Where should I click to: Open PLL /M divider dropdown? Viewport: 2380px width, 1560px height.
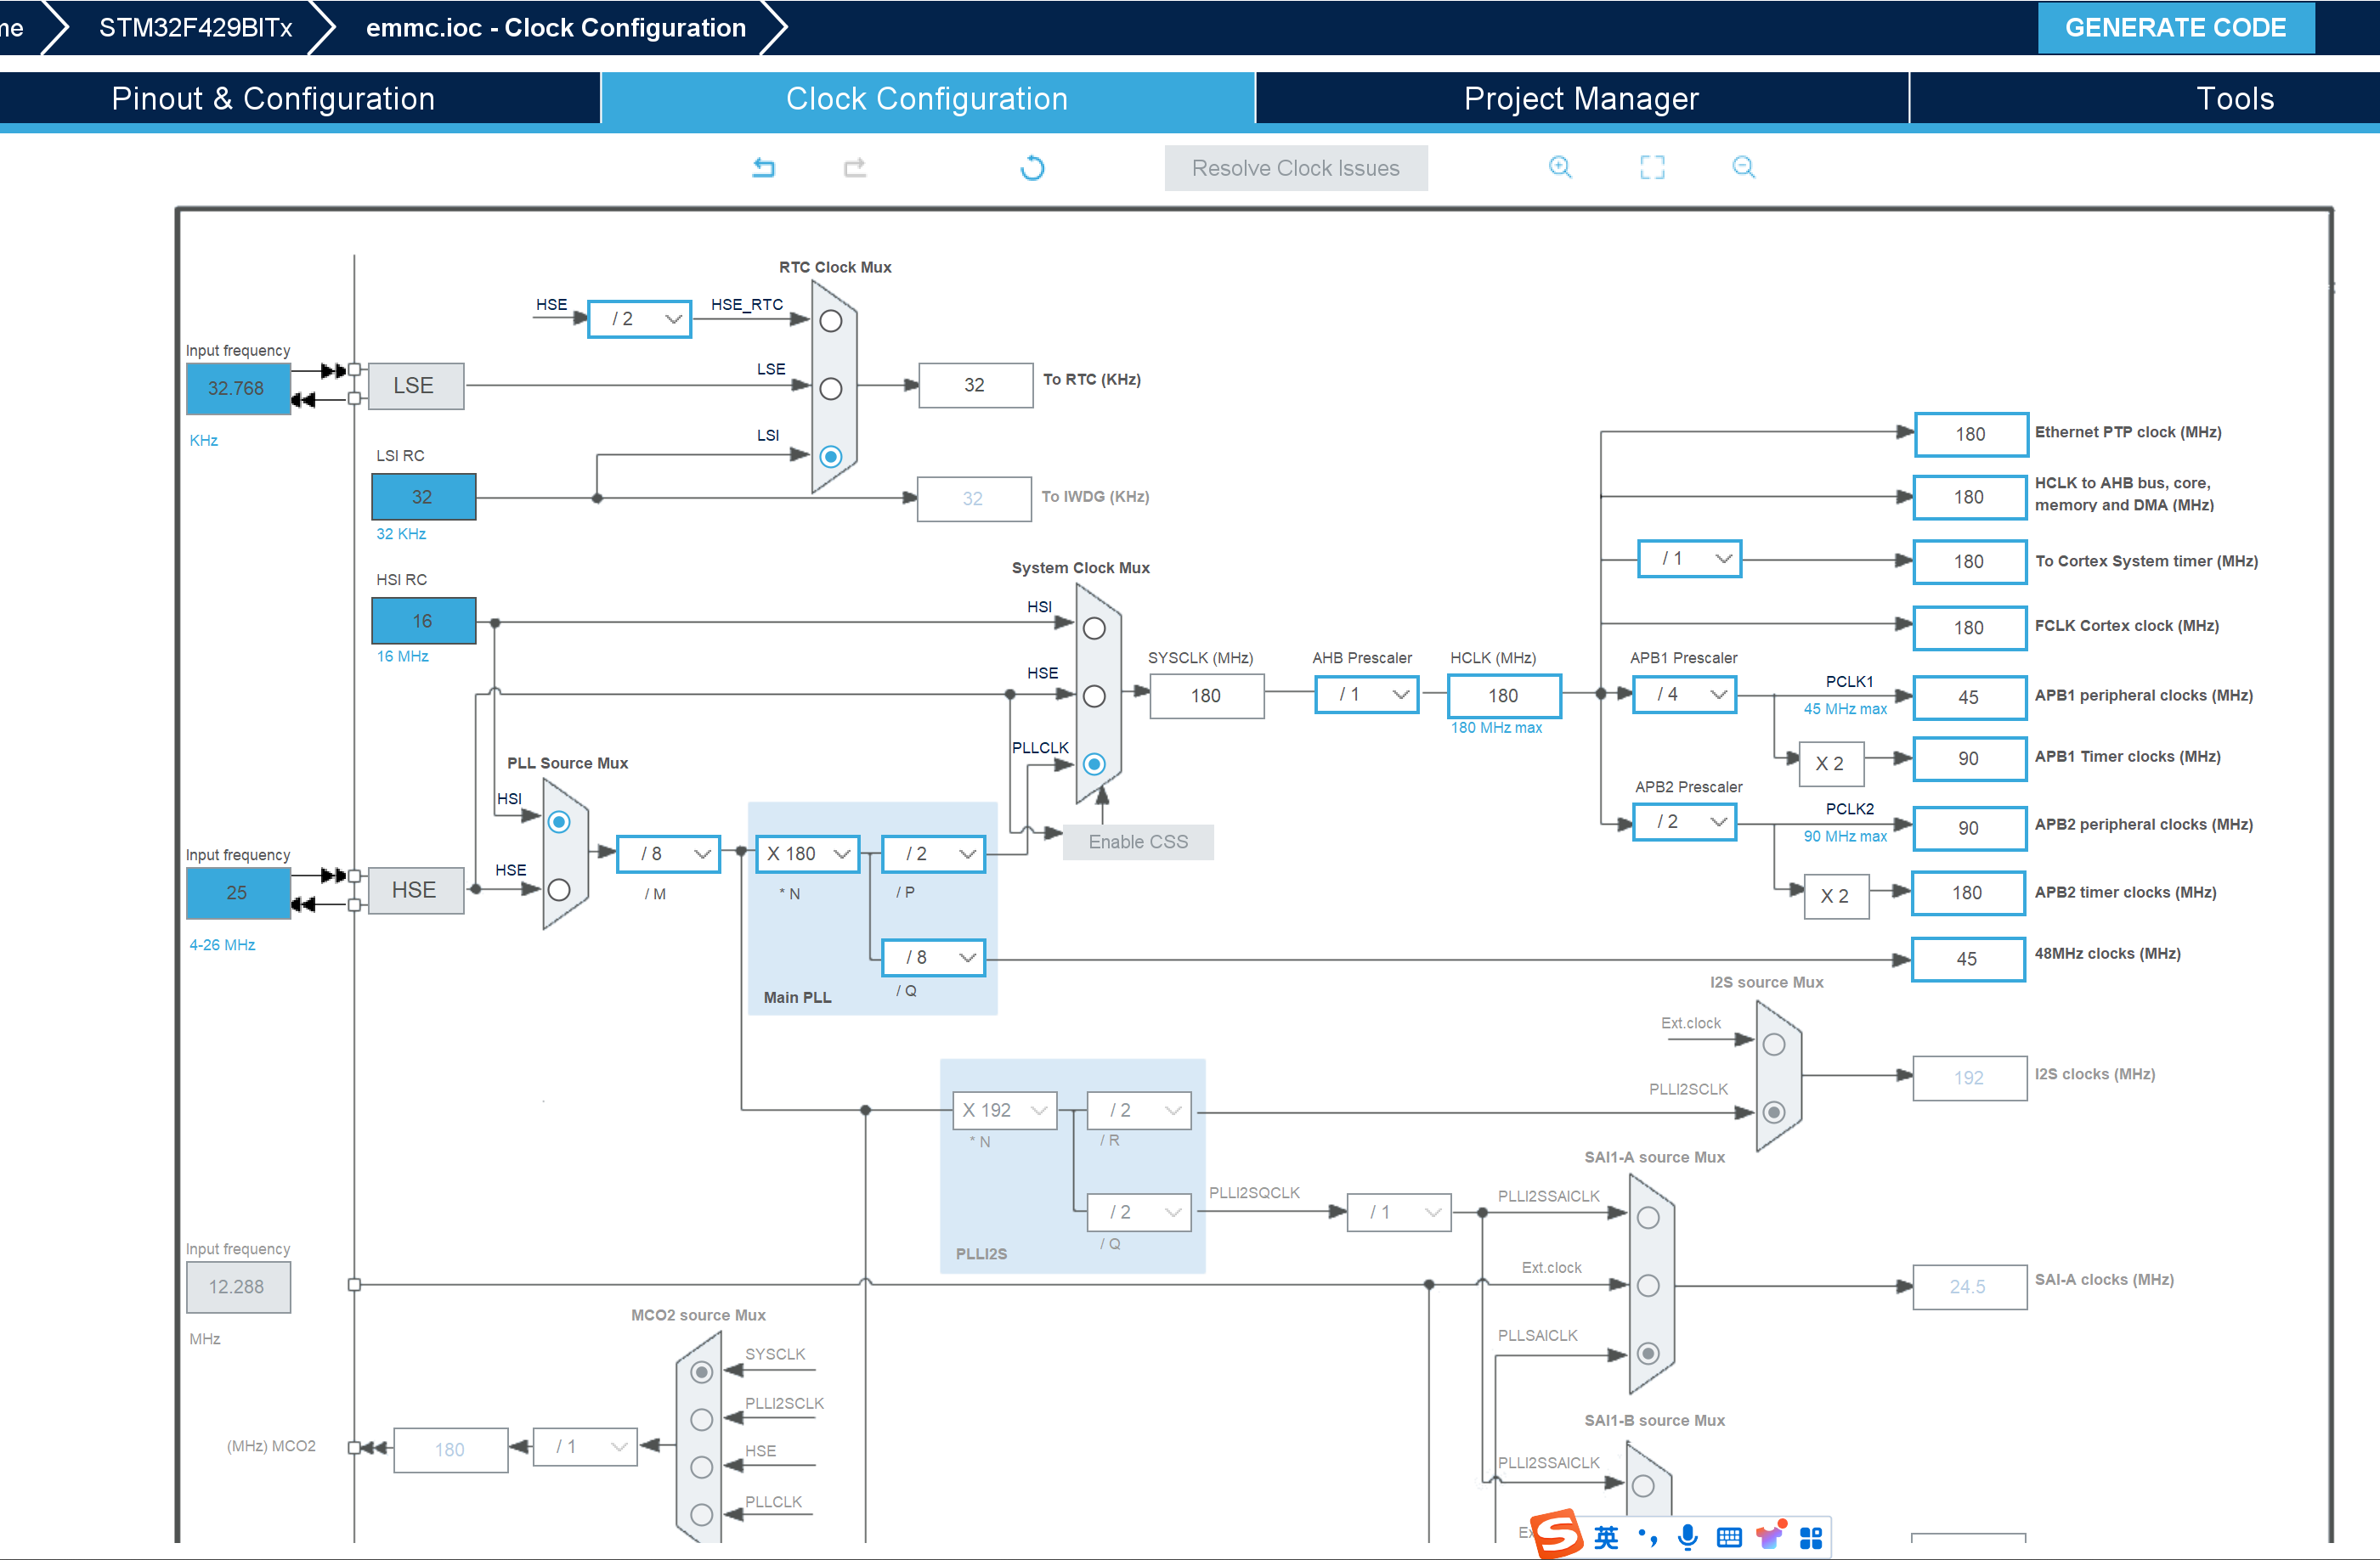pyautogui.click(x=668, y=853)
